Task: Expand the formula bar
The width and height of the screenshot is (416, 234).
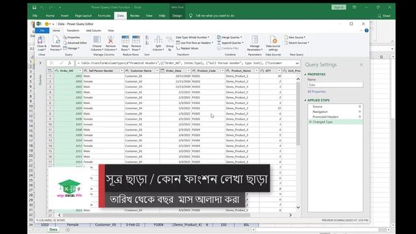Action: click(297, 63)
